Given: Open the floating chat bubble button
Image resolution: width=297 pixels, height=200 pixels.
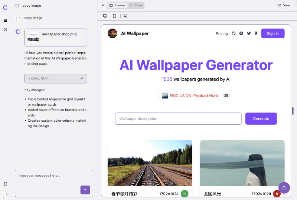Looking at the screenshot, I should (284, 188).
